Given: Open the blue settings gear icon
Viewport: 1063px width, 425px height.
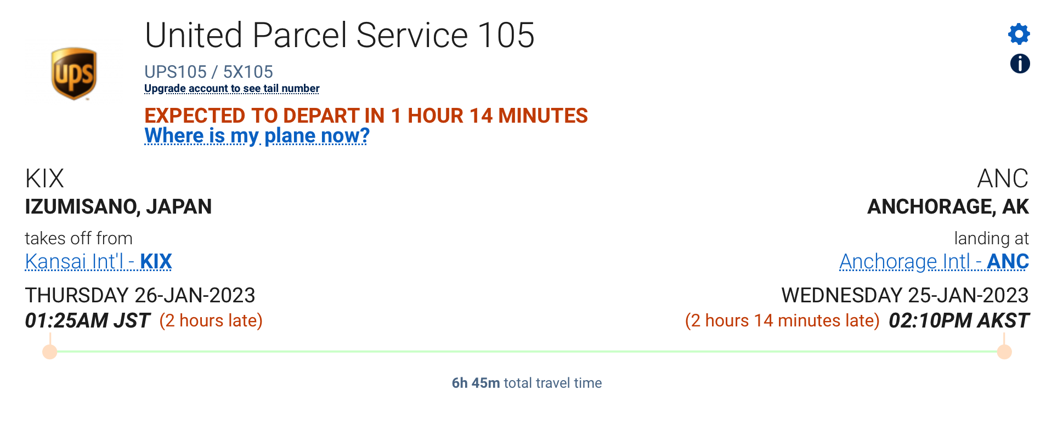Looking at the screenshot, I should 1019,34.
